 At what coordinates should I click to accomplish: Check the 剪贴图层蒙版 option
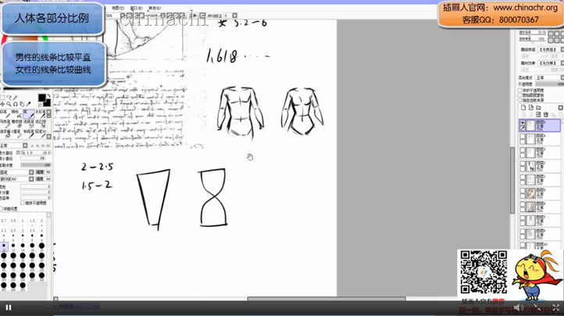tap(520, 95)
